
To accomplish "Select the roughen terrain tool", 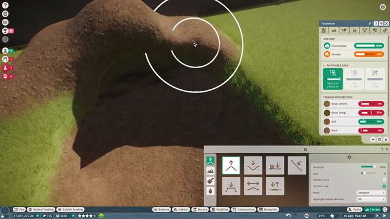I will (275, 186).
